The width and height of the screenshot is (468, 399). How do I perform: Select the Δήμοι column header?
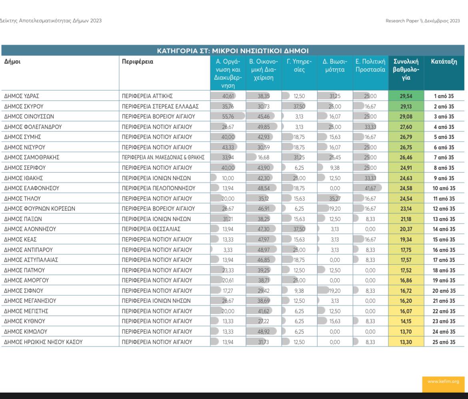click(13, 62)
